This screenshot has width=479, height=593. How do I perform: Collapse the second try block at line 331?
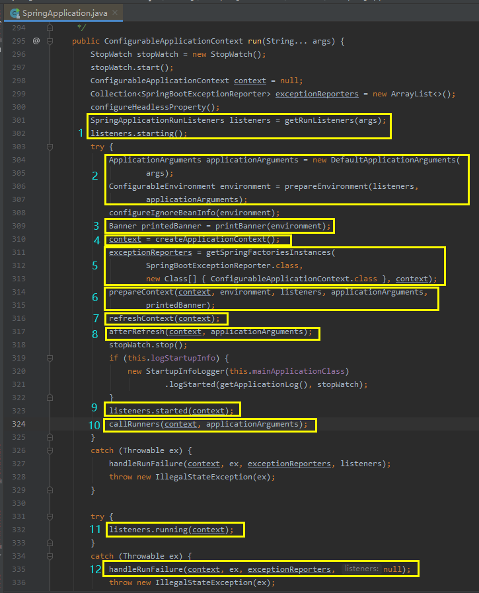click(x=50, y=516)
